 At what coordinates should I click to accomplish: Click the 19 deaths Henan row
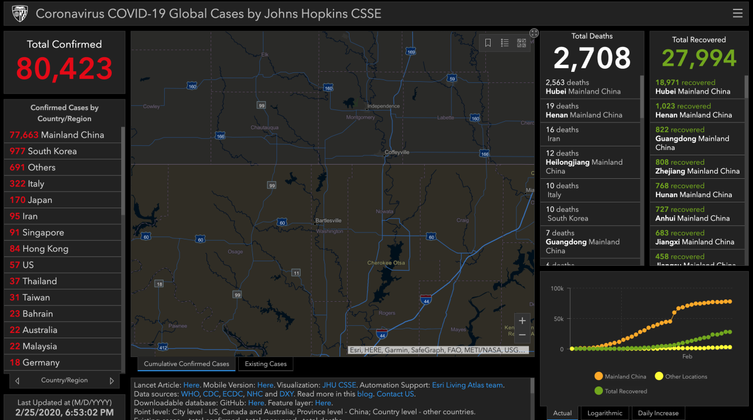[590, 111]
